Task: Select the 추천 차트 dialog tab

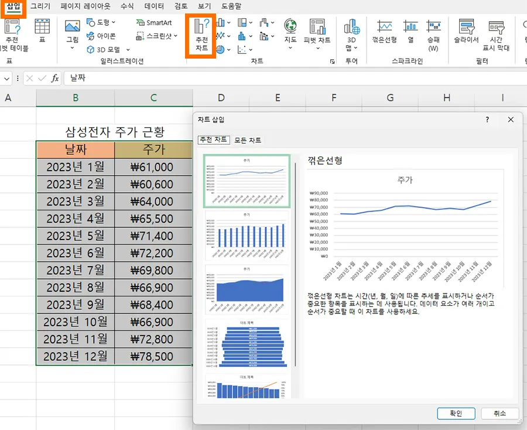Action: (214, 139)
